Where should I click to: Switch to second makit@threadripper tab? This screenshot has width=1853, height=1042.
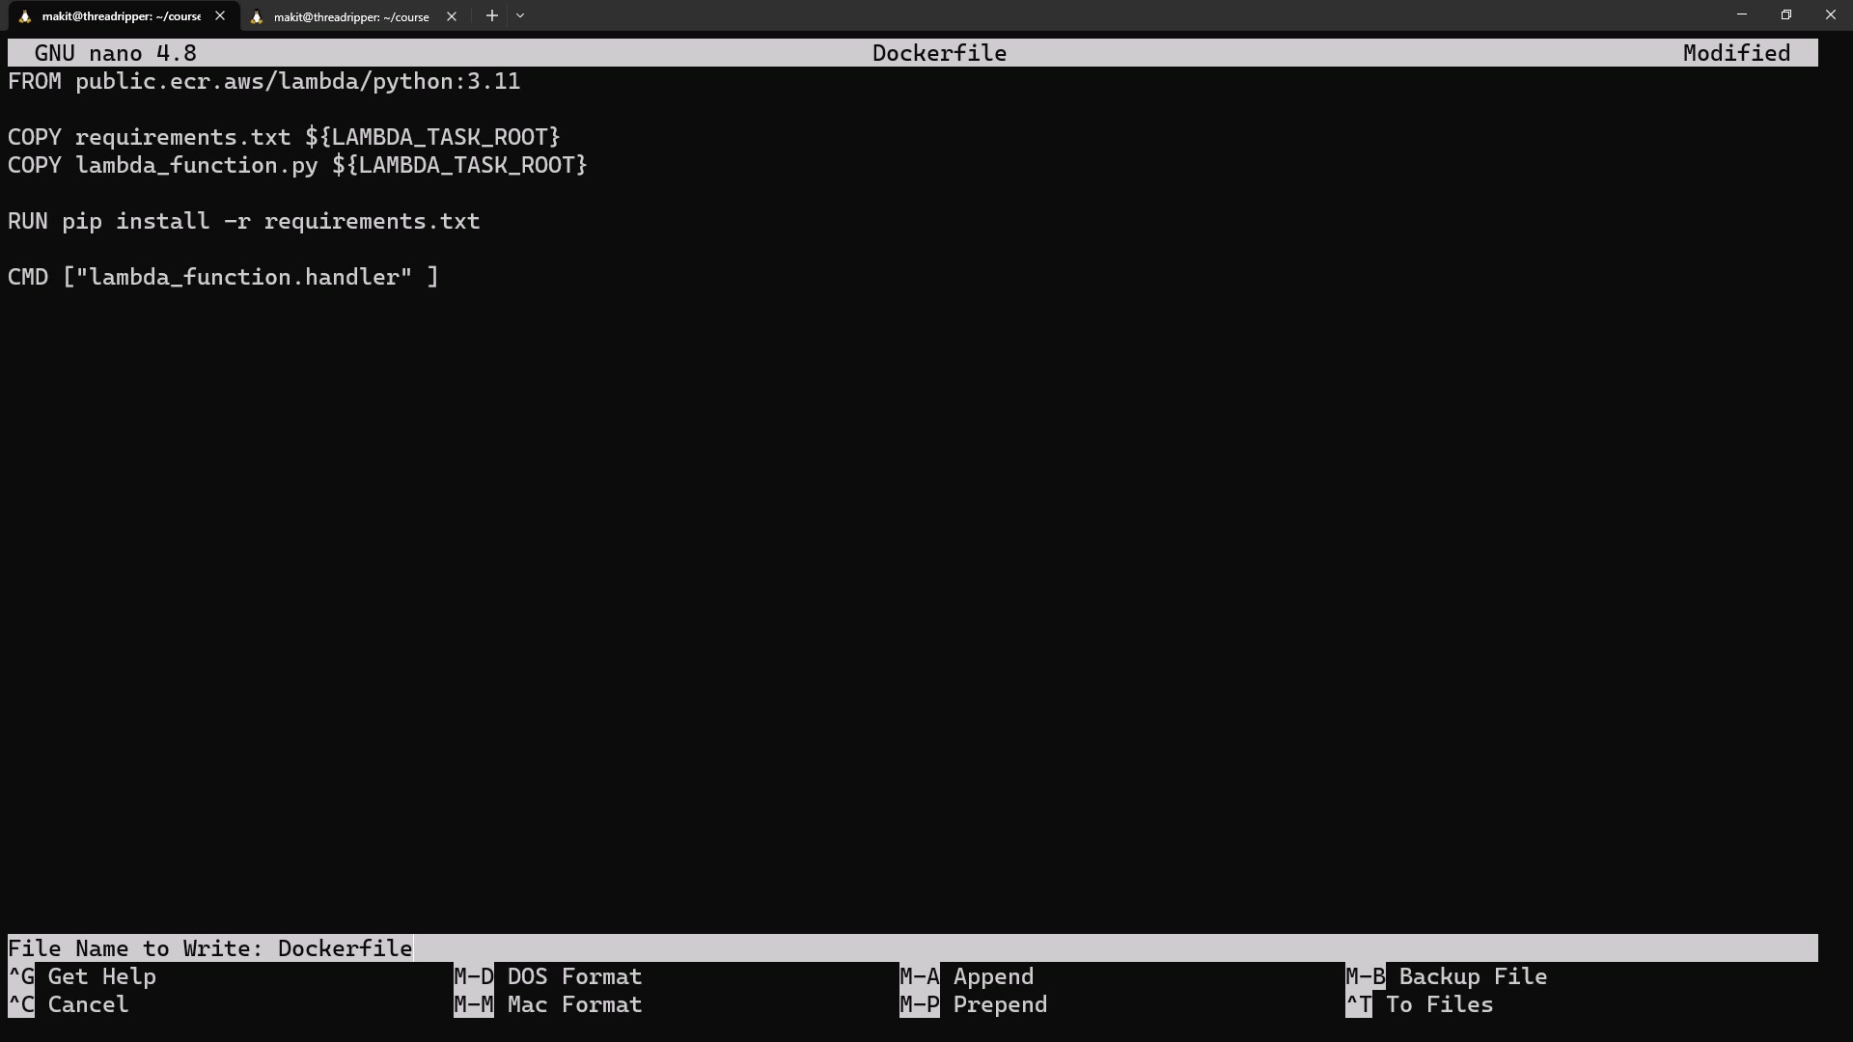pyautogui.click(x=350, y=16)
